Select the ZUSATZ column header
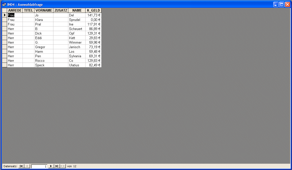 coord(61,10)
